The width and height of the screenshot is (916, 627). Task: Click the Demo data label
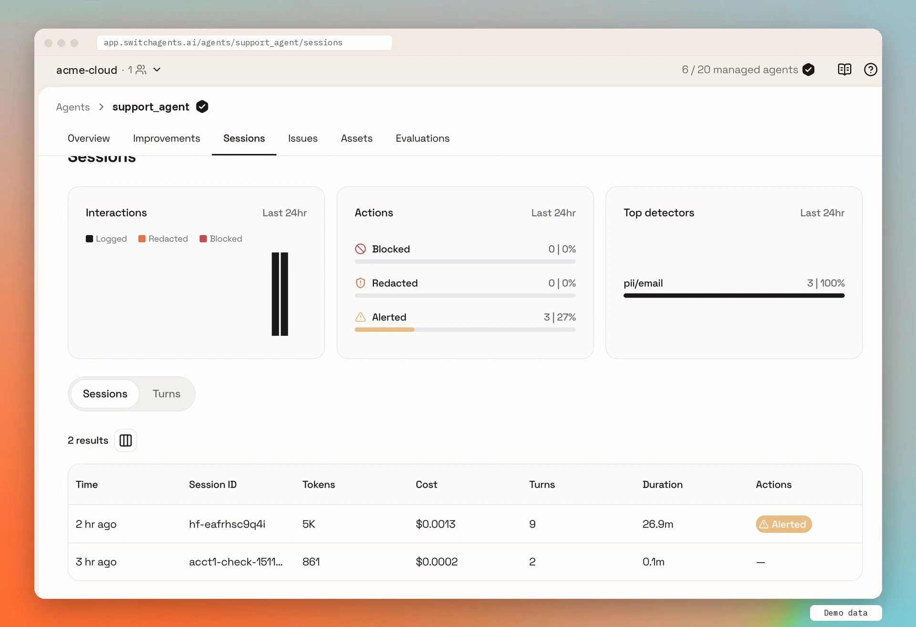[845, 613]
